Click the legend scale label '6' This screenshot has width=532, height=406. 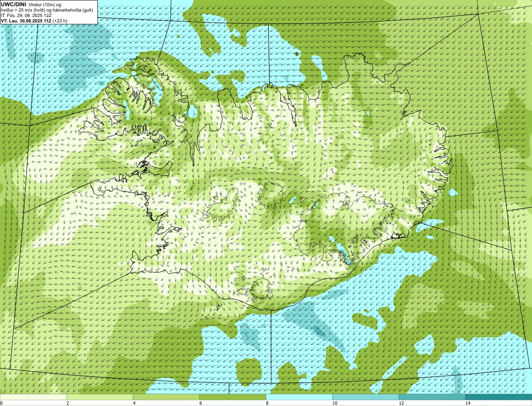(200, 403)
